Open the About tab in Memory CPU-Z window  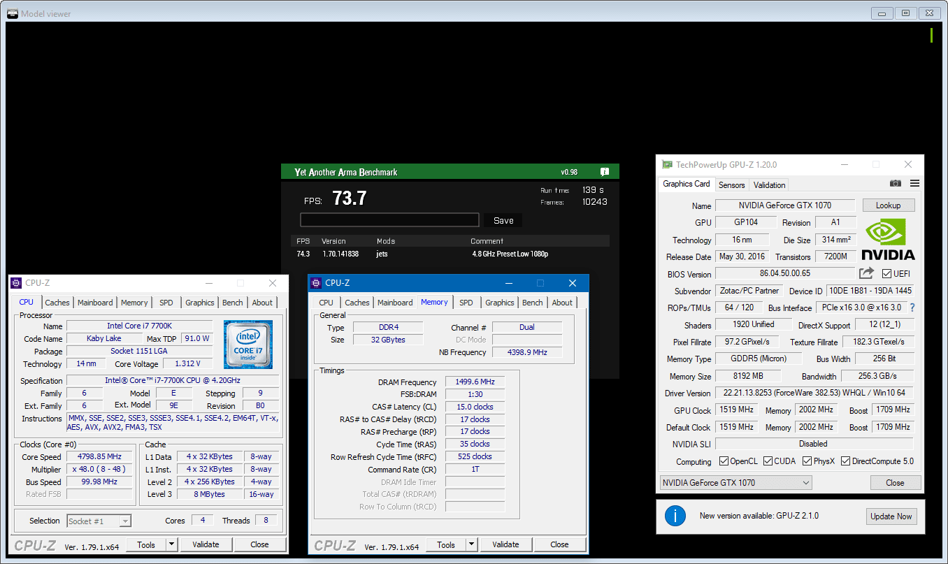562,303
